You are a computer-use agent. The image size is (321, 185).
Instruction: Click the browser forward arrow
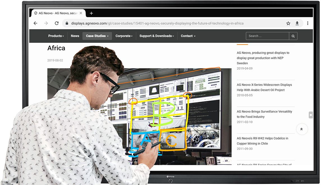46,23
